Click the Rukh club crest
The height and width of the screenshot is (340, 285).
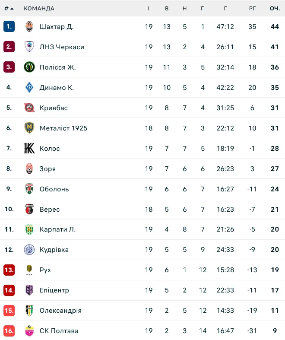29,270
